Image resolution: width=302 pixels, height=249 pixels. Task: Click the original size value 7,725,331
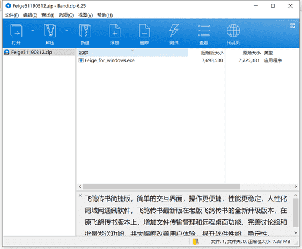(249, 60)
